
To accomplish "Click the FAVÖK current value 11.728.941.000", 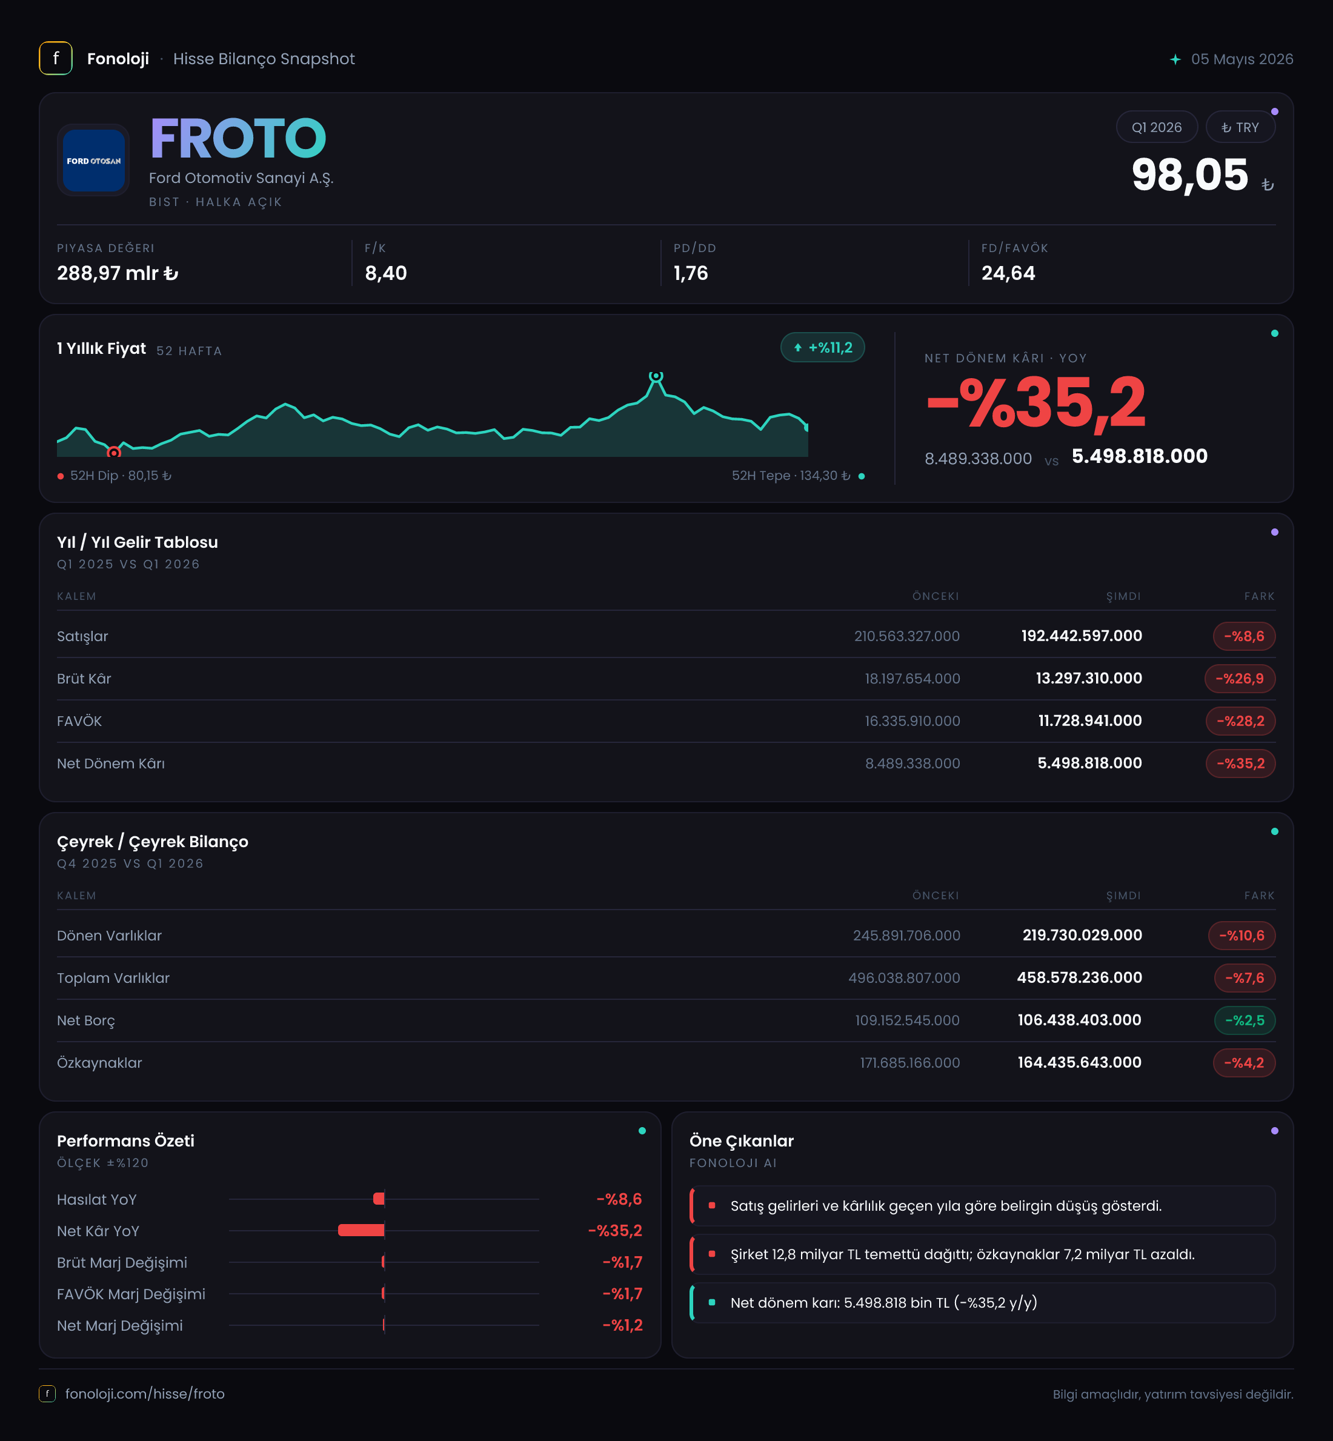I will coord(1090,721).
